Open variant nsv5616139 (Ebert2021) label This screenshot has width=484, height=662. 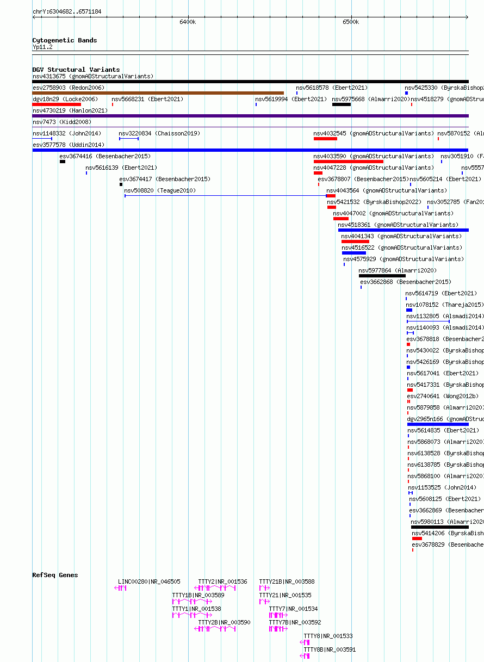tap(121, 168)
